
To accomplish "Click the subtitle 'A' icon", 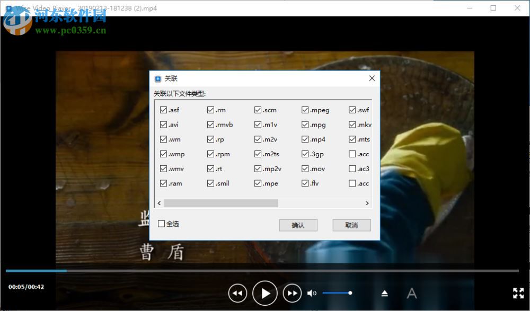I will click(411, 292).
